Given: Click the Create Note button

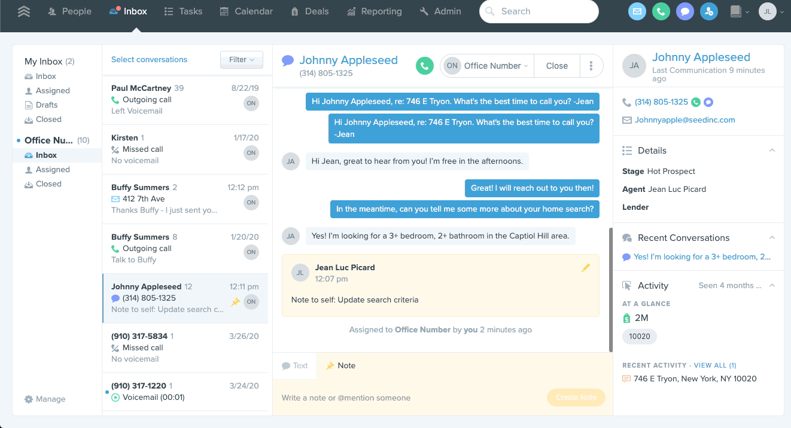Looking at the screenshot, I should coord(576,398).
